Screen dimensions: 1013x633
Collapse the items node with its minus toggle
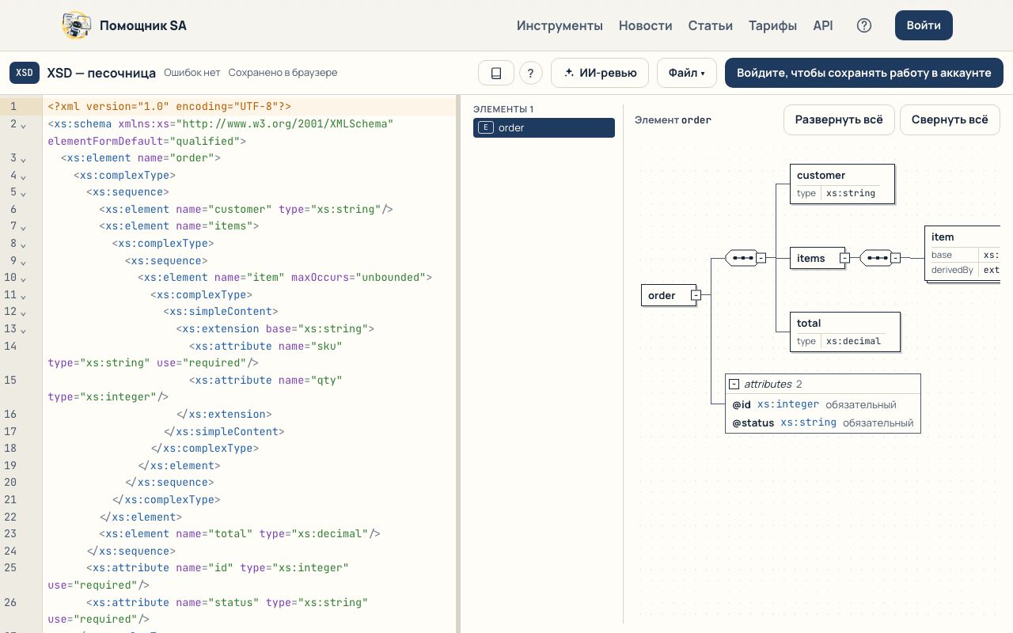(x=844, y=258)
